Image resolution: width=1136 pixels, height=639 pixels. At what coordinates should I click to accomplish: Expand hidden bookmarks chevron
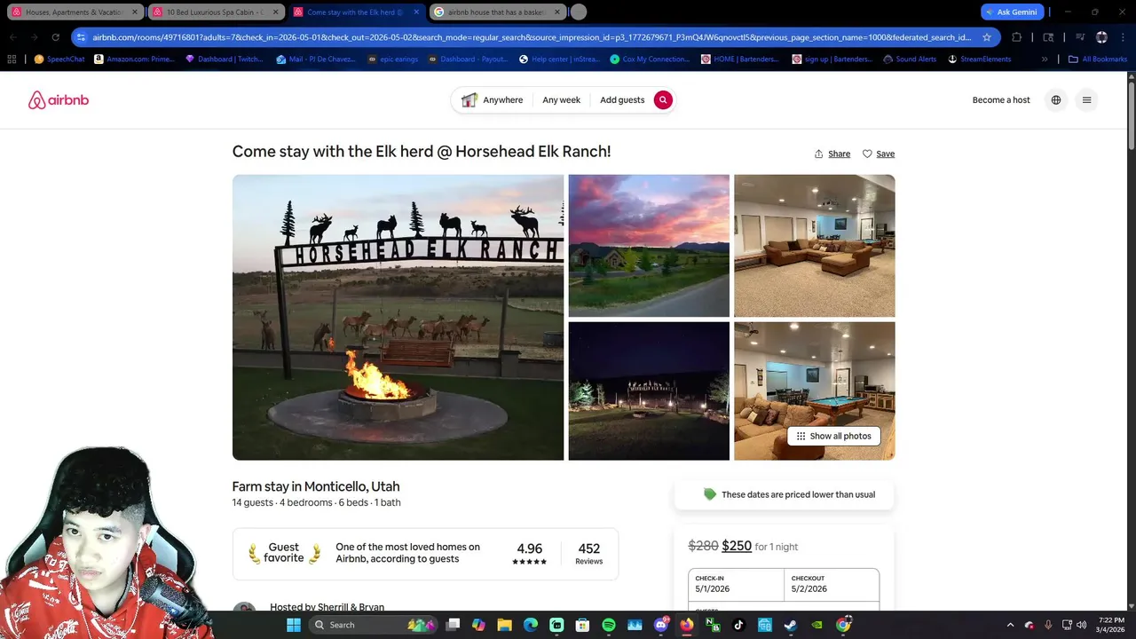pos(1045,59)
